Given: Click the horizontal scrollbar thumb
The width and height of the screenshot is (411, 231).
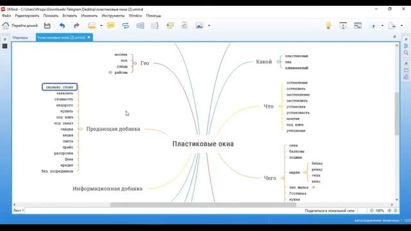Looking at the screenshot, I should click(x=203, y=205).
